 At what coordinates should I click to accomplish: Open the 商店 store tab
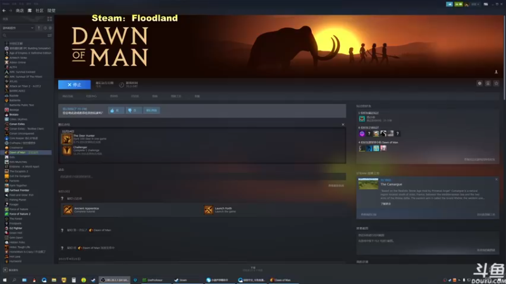click(20, 11)
